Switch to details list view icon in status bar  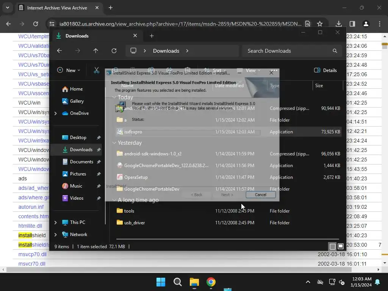[x=333, y=246]
